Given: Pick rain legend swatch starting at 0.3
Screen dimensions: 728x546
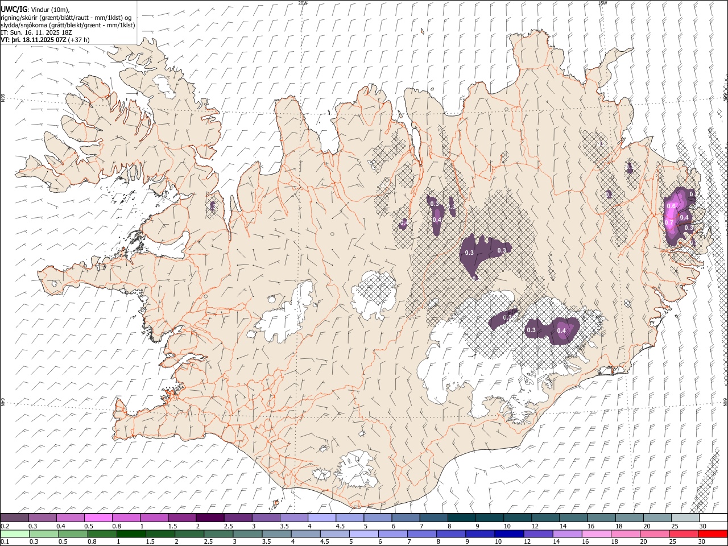Looking at the screenshot, I should coord(44,533).
